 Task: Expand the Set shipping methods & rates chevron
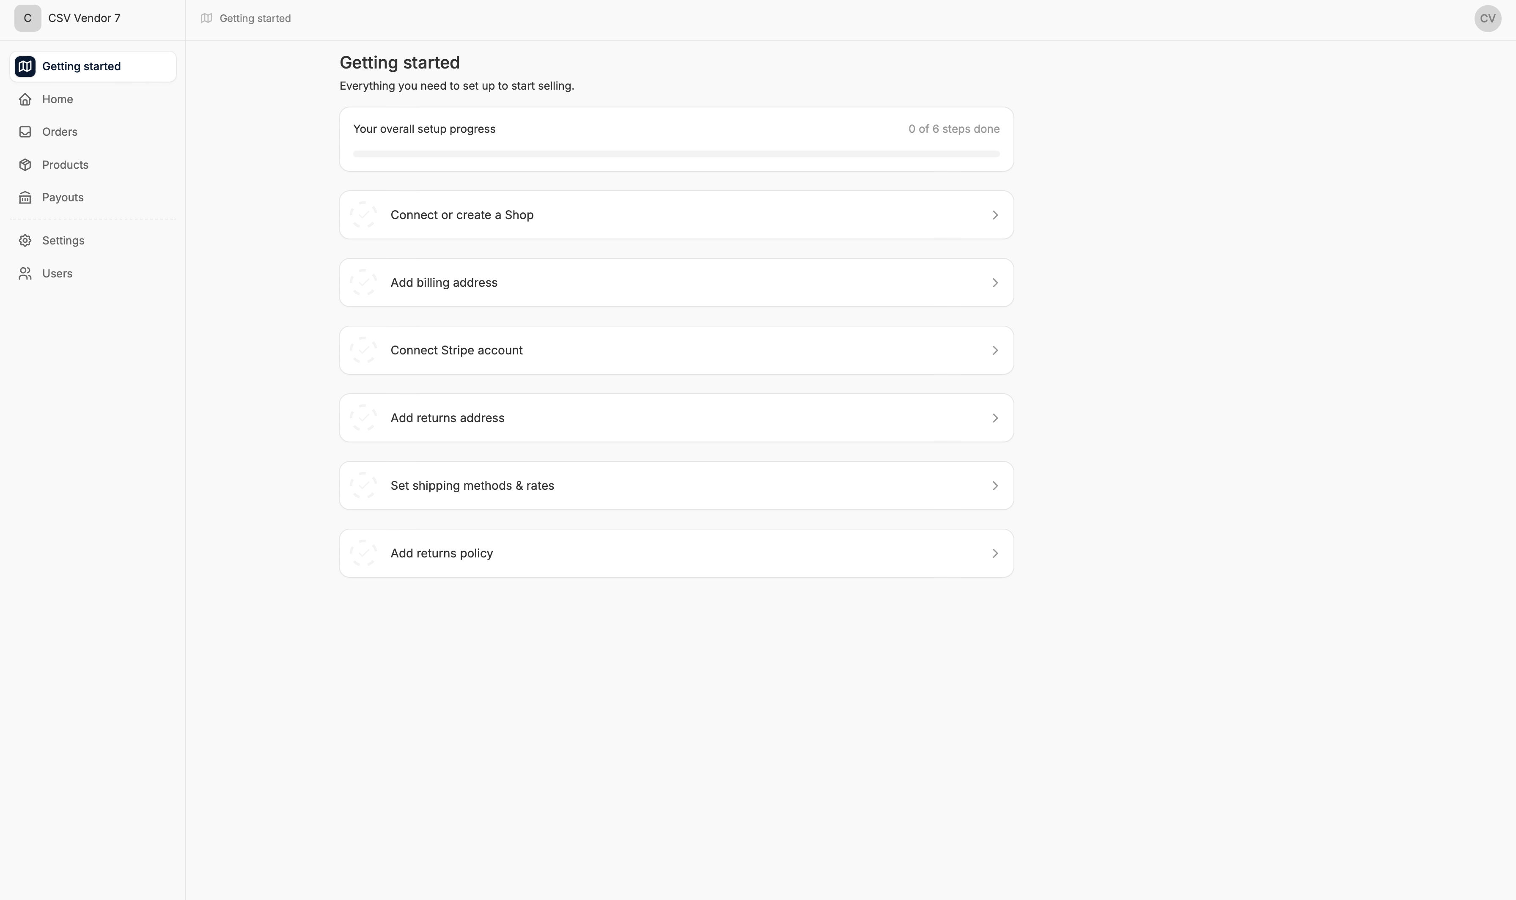click(995, 486)
